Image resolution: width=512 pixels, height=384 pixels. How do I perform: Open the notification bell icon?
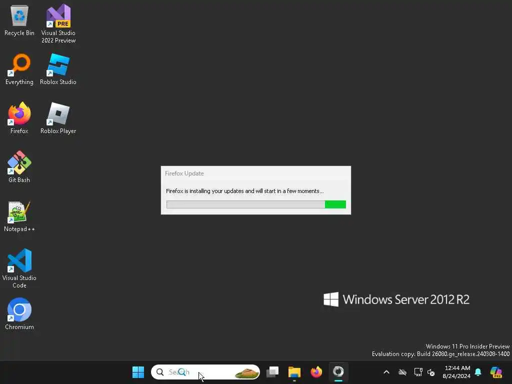pyautogui.click(x=478, y=372)
